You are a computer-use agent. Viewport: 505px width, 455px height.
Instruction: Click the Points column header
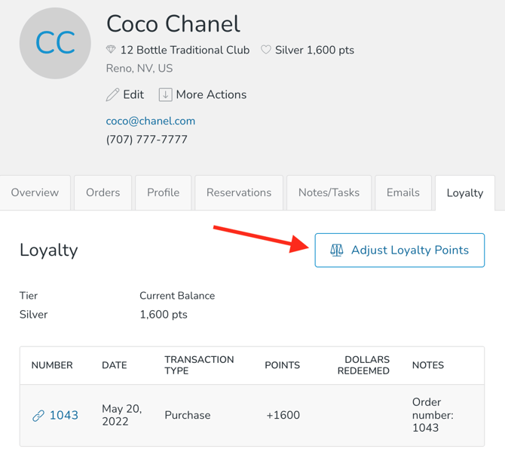[x=282, y=365]
